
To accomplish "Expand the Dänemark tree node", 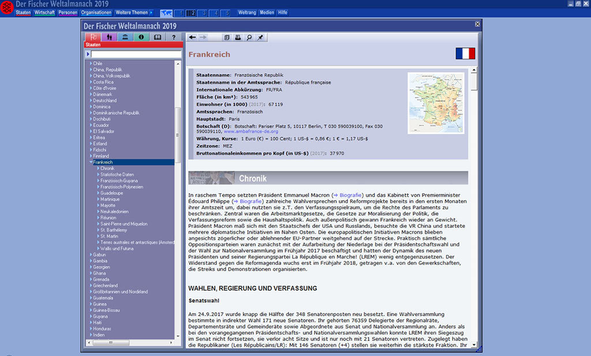I will pos(91,95).
